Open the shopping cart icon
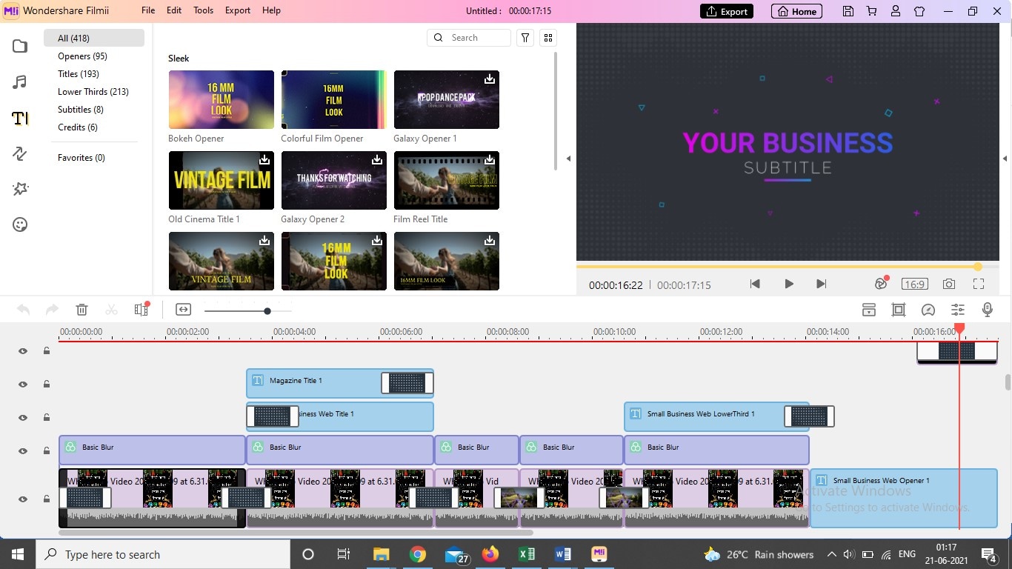The height and width of the screenshot is (569, 1012). pos(872,11)
